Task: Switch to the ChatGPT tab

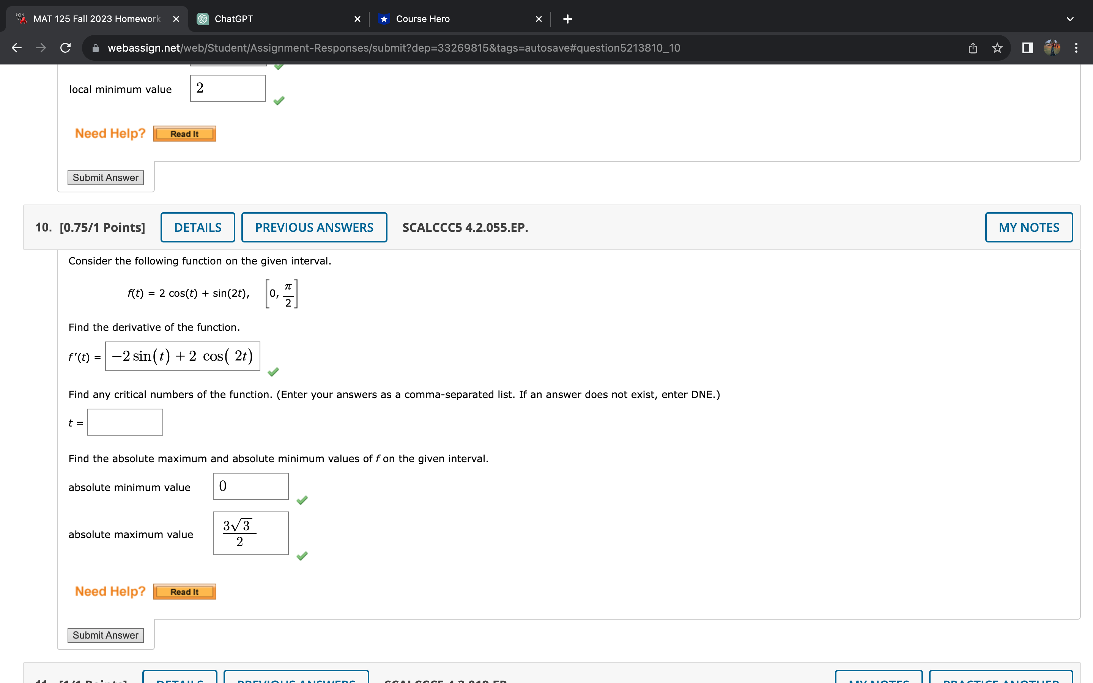Action: [271, 19]
